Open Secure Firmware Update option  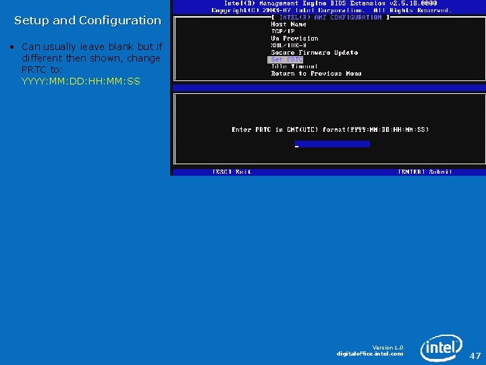click(315, 53)
